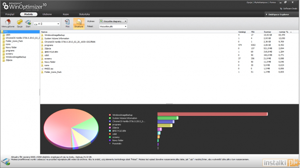Expand the DiskSpace Explorer panel arrow

pyautogui.click(x=267, y=15)
